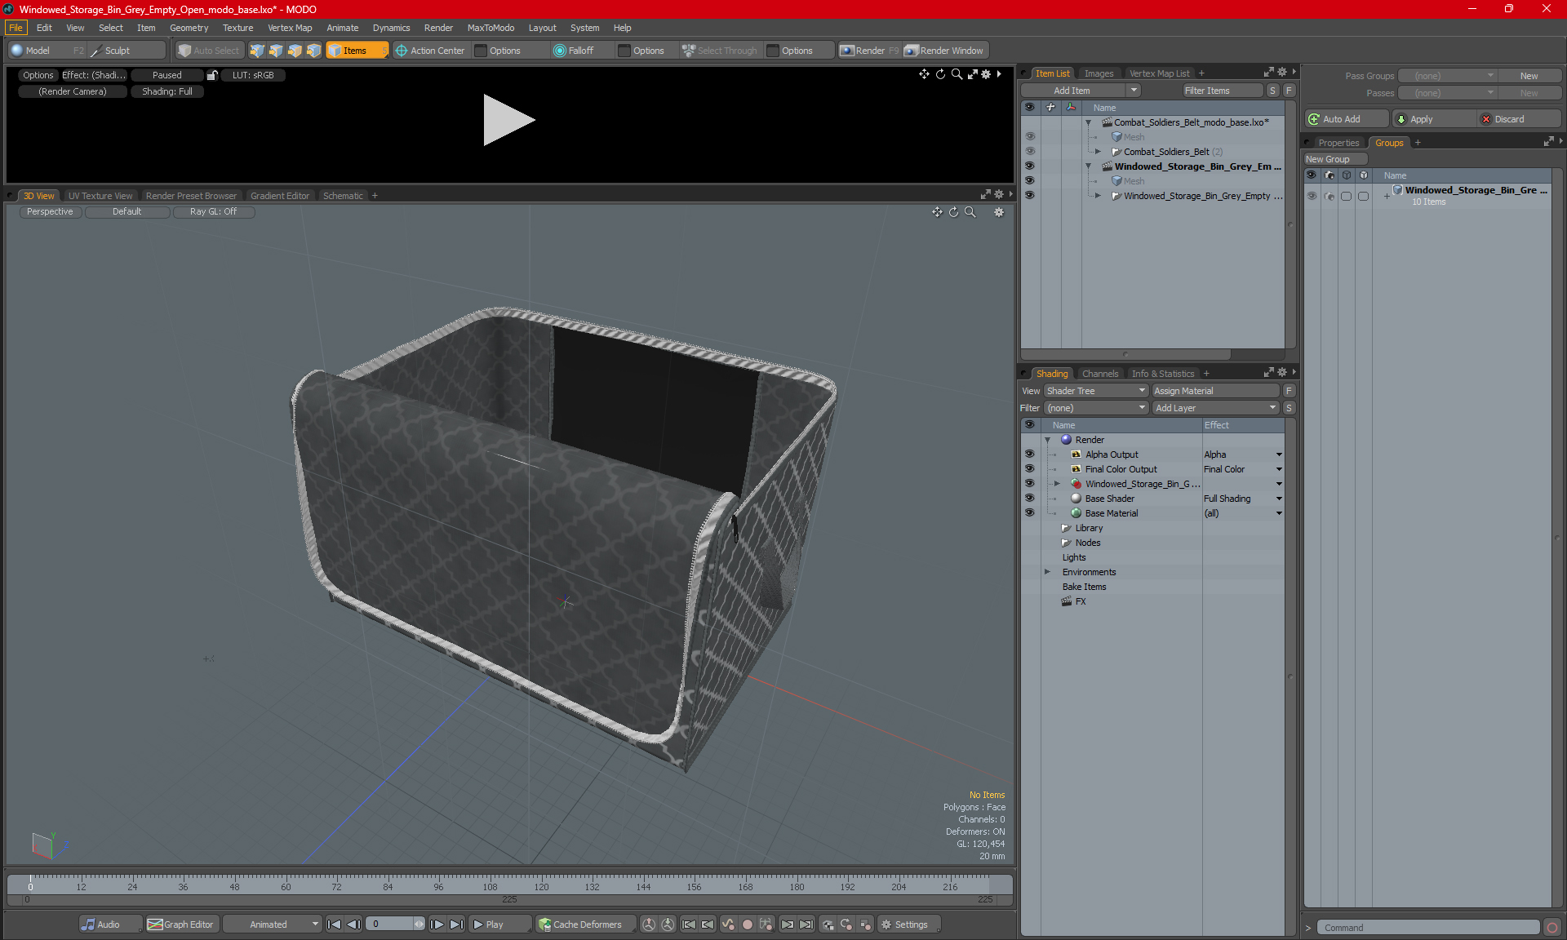The width and height of the screenshot is (1567, 940).
Task: Open the Add Layer dropdown
Action: coord(1215,408)
